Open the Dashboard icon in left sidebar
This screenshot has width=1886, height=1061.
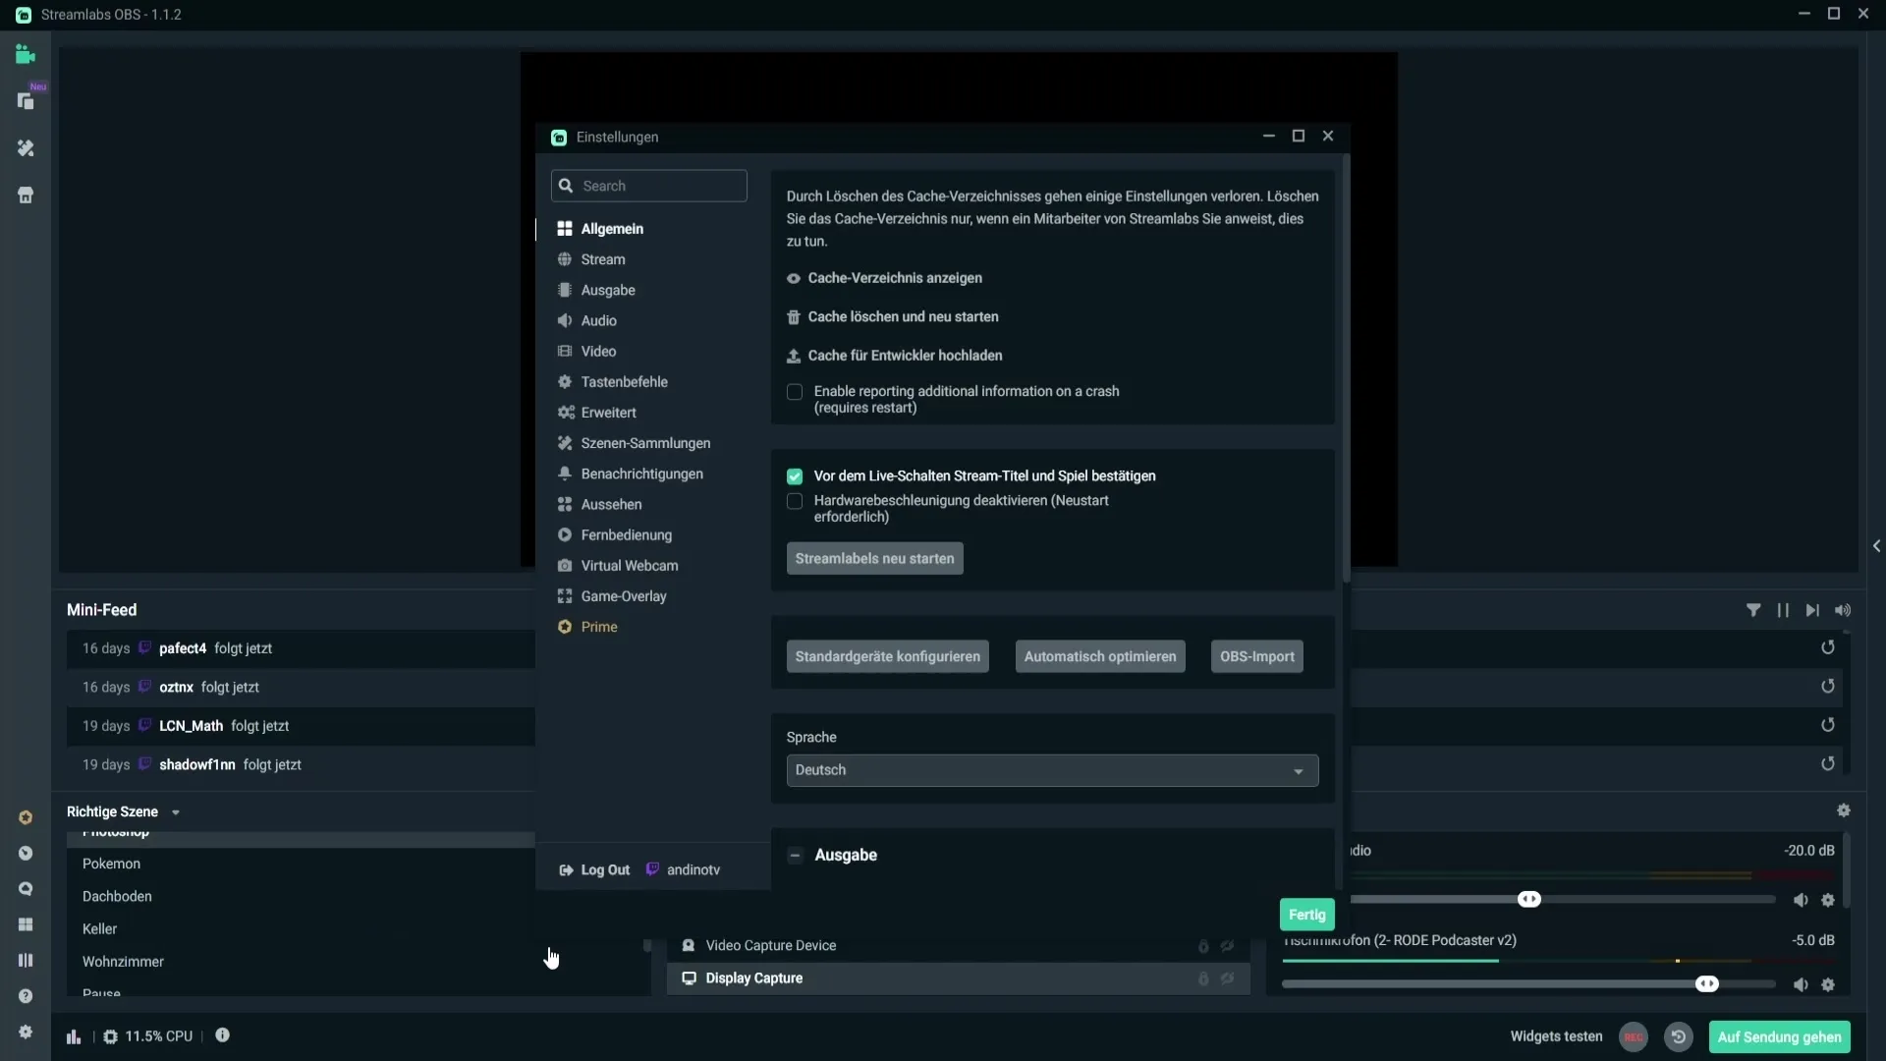(x=26, y=853)
